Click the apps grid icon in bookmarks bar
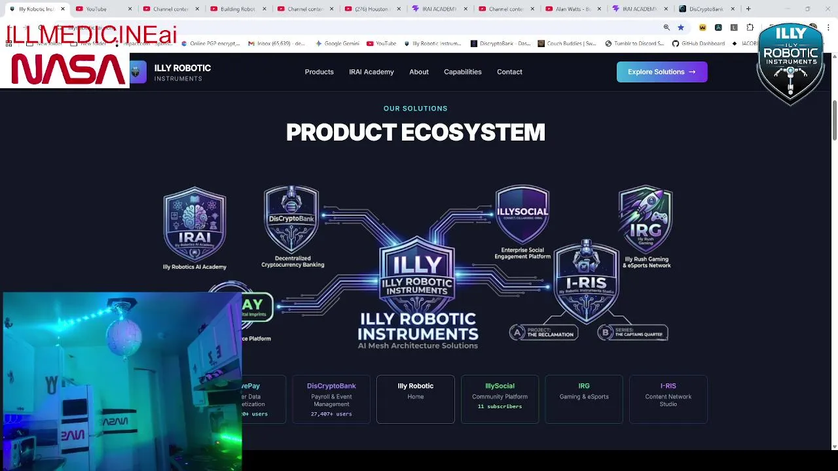The width and height of the screenshot is (838, 471). [9, 43]
